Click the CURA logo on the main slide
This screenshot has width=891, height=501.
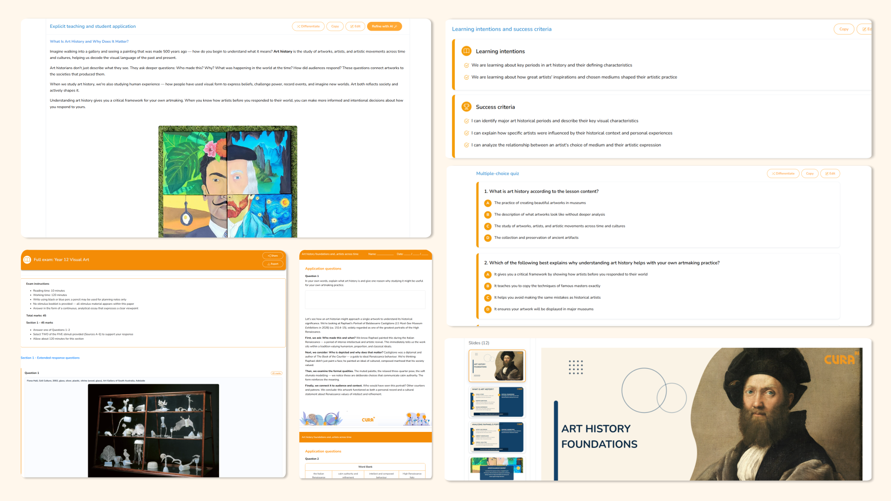click(x=842, y=359)
